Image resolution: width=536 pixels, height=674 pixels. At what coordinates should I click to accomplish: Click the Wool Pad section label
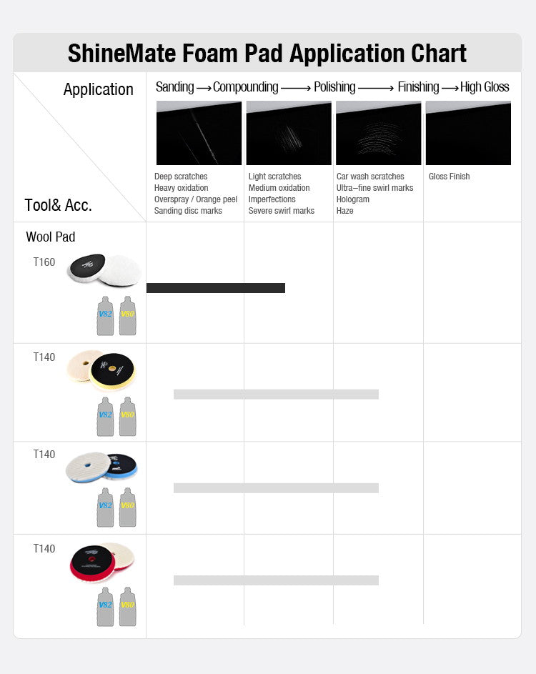coord(51,237)
